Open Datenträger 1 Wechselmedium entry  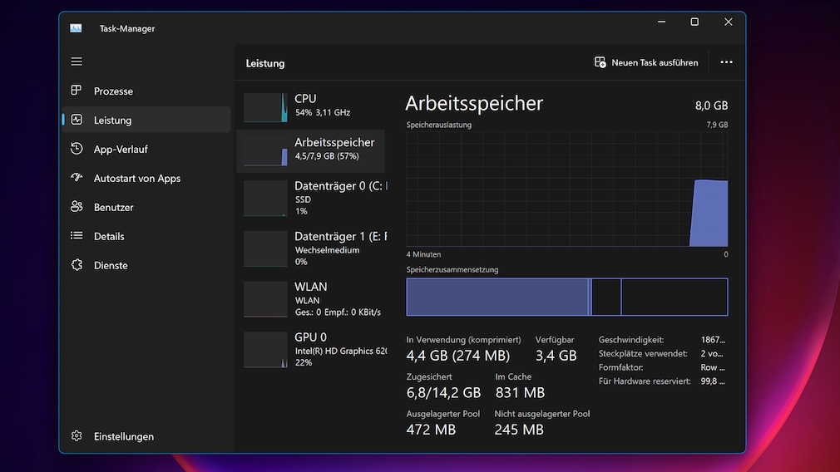[x=311, y=248]
